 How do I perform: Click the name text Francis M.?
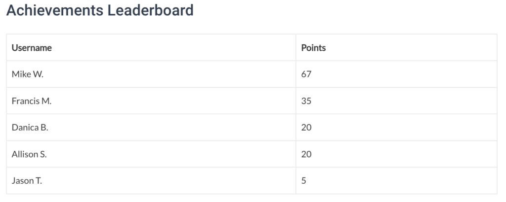click(x=32, y=101)
